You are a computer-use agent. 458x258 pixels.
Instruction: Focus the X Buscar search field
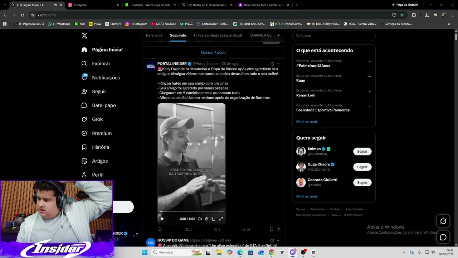tap(334, 36)
